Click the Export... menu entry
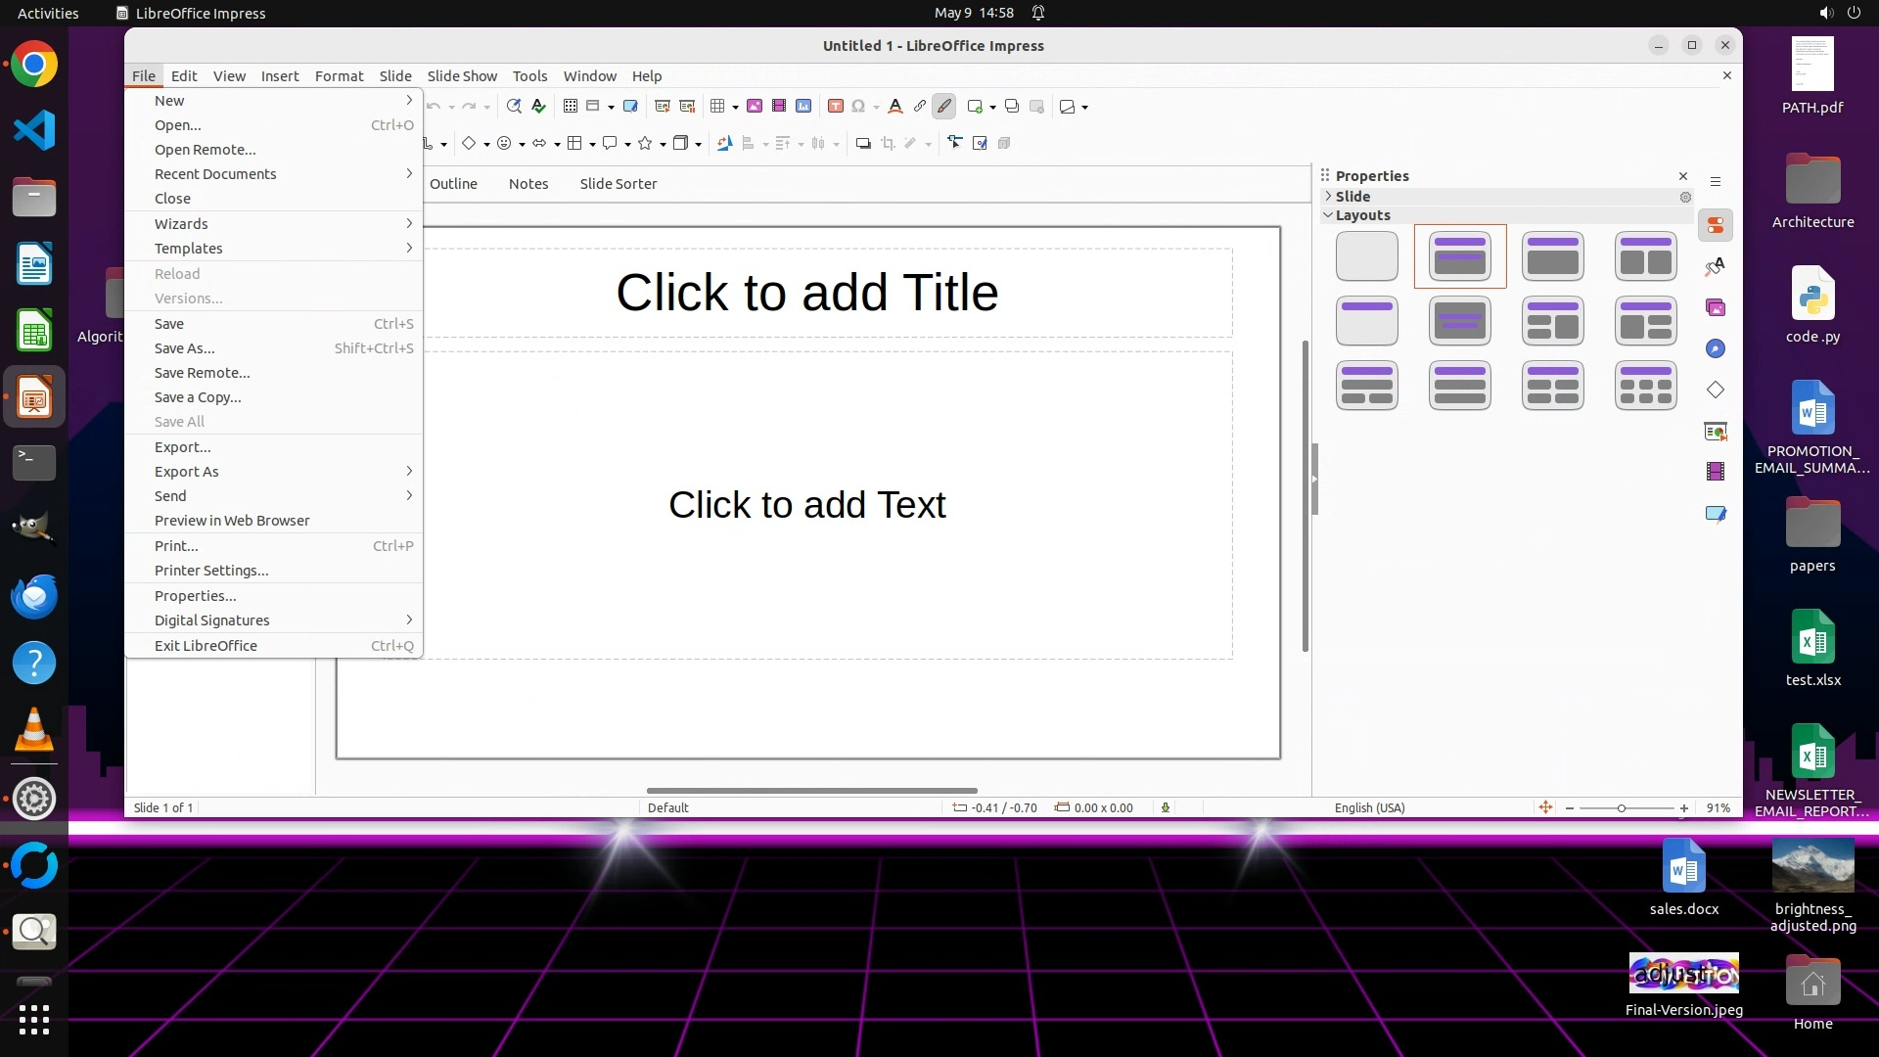 182,447
